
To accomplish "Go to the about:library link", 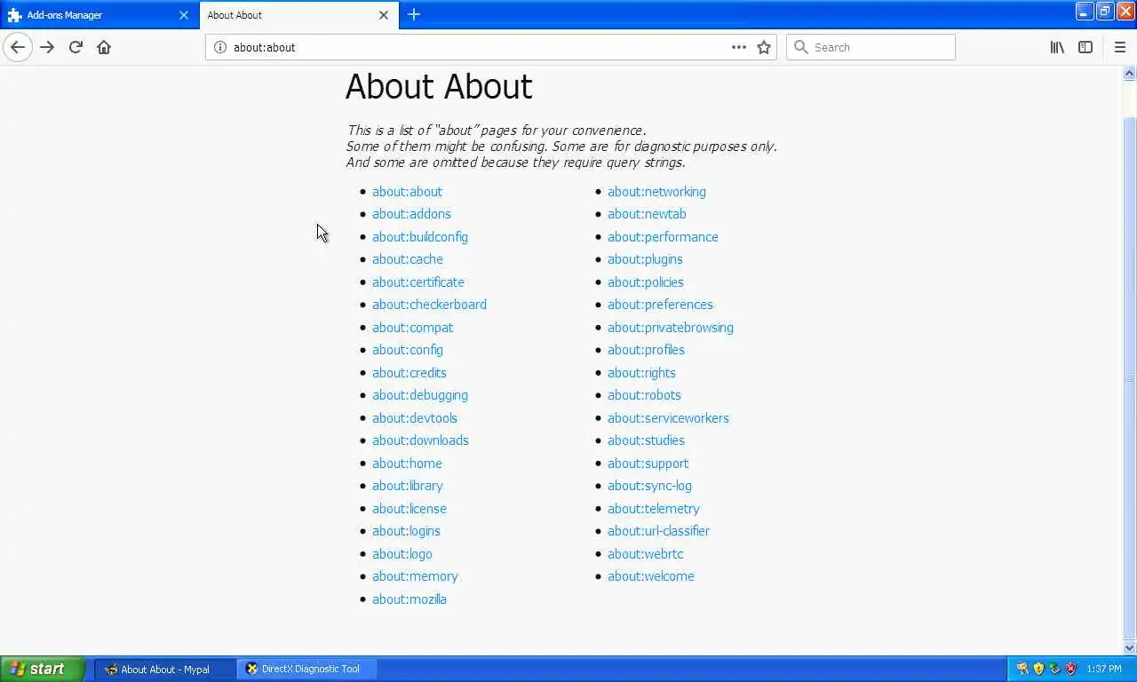I will tap(408, 486).
